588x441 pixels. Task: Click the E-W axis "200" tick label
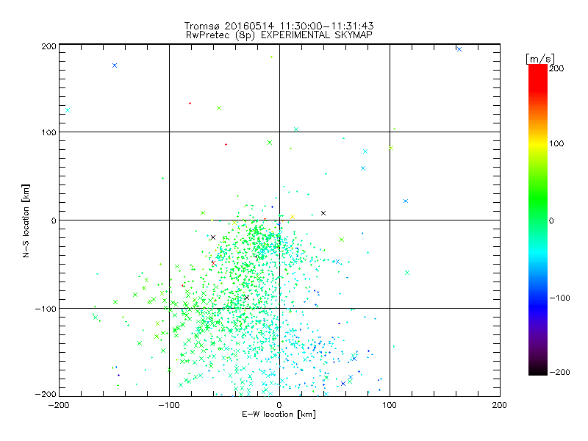click(500, 405)
